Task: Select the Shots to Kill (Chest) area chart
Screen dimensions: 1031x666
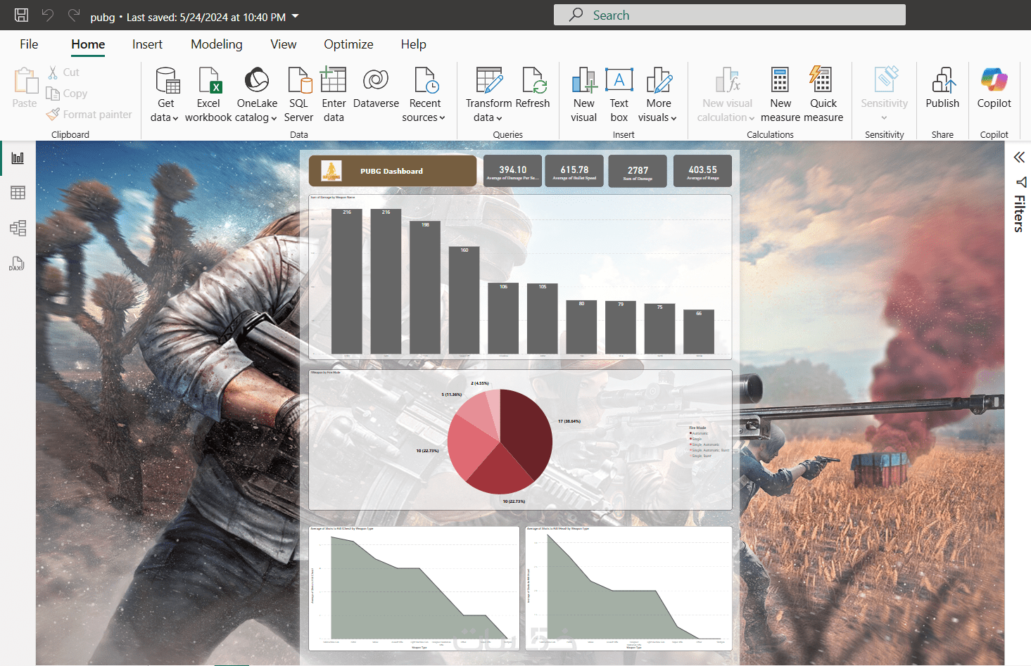Action: 414,589
